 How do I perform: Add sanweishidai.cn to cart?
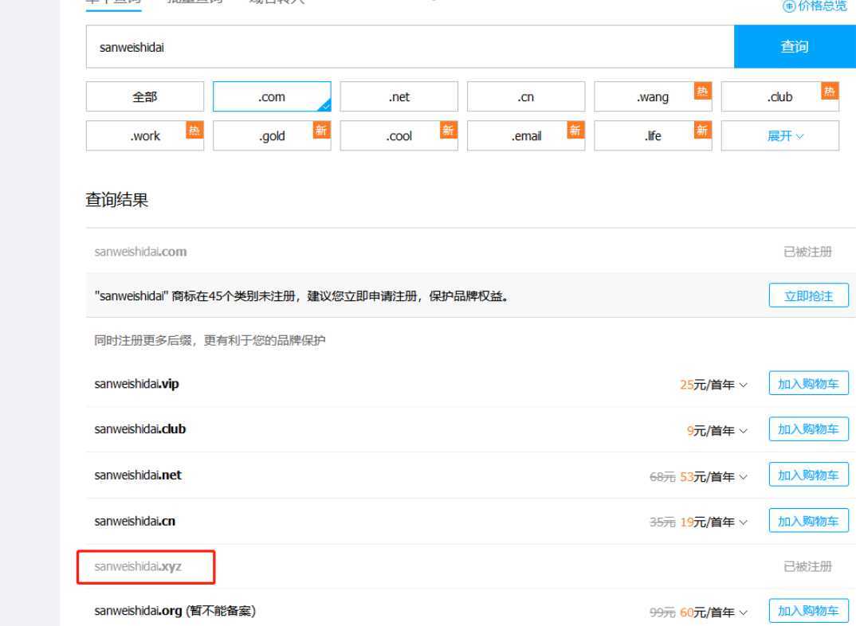click(x=808, y=521)
